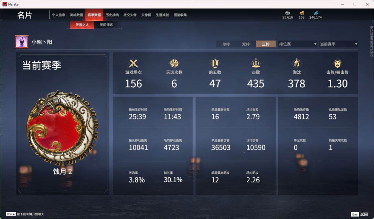
Task: Click the 前五数 banner icon
Action: pyautogui.click(x=215, y=63)
